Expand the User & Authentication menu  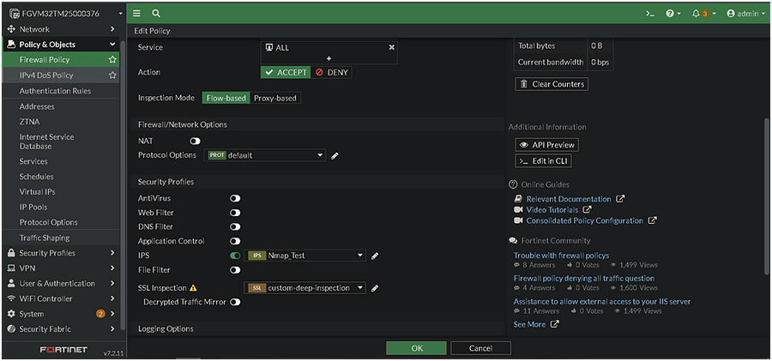point(62,284)
